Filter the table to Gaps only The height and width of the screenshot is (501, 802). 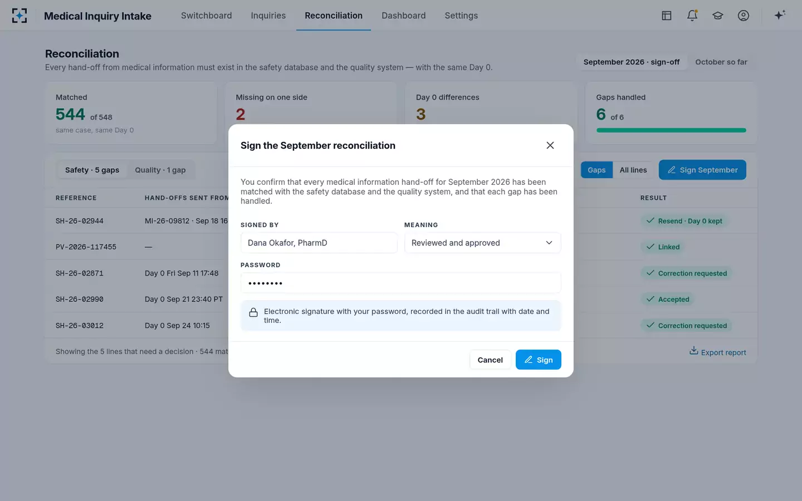pos(596,170)
